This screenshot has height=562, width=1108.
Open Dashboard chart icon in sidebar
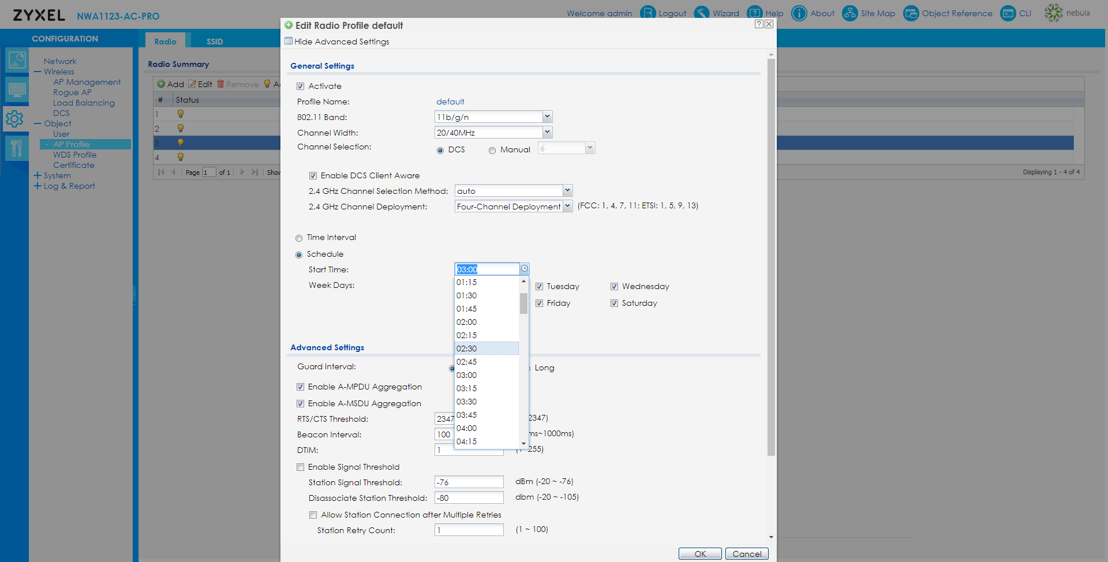[17, 60]
